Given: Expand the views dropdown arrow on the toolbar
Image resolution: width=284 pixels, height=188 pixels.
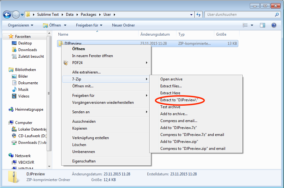Looking at the screenshot, I should 252,25.
